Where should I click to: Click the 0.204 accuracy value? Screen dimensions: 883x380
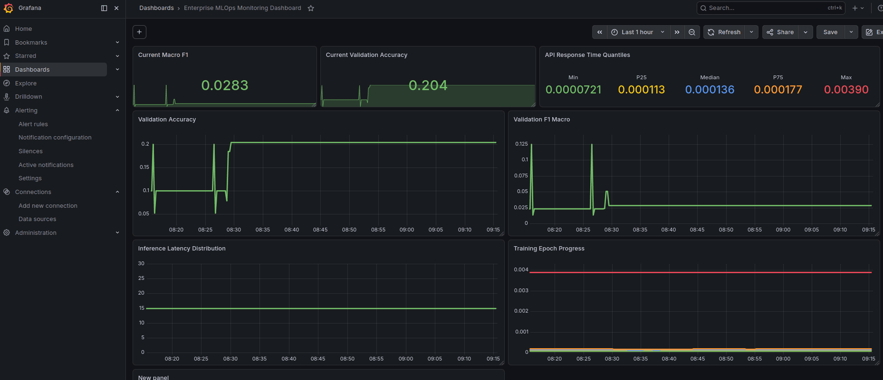pyautogui.click(x=428, y=85)
